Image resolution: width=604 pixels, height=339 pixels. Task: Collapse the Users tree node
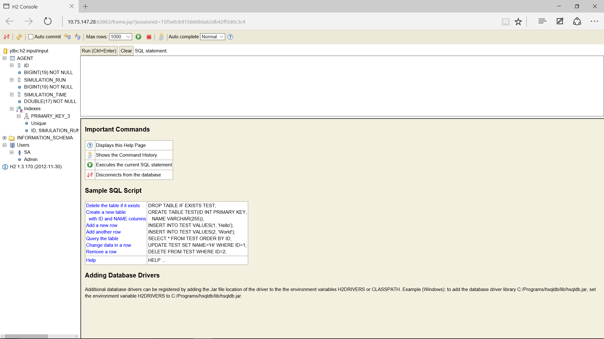pyautogui.click(x=5, y=145)
